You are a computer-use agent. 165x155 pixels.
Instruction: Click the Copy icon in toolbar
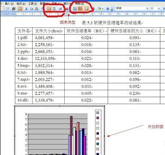pyautogui.click(x=31, y=9)
